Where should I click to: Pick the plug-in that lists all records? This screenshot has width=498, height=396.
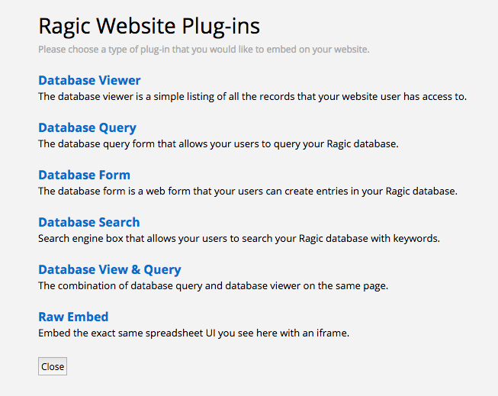click(89, 80)
